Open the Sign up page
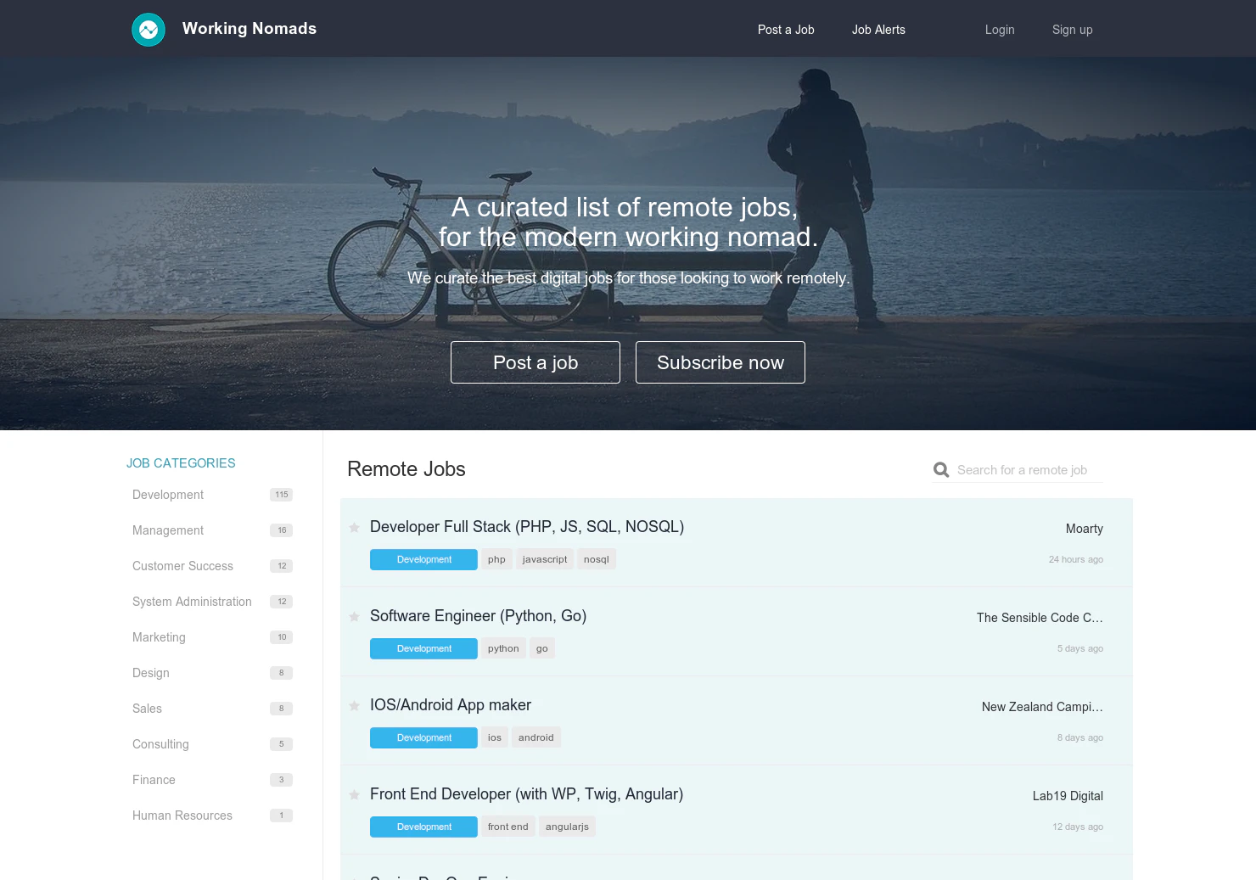Screen dimensions: 1256x880 coord(1072,30)
